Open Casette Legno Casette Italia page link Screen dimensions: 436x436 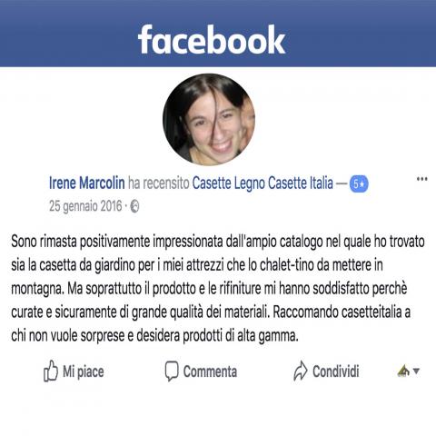click(263, 183)
